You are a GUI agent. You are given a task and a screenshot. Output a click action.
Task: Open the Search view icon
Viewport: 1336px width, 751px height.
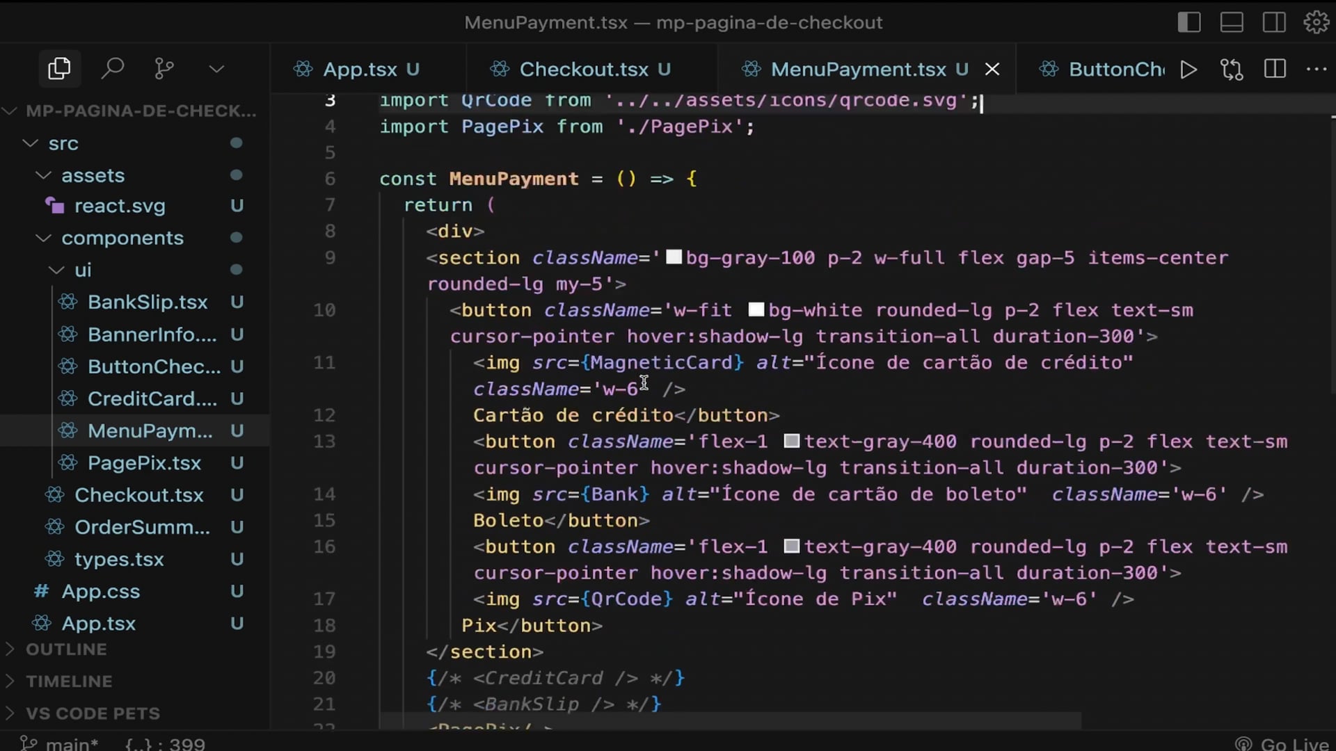pos(112,68)
